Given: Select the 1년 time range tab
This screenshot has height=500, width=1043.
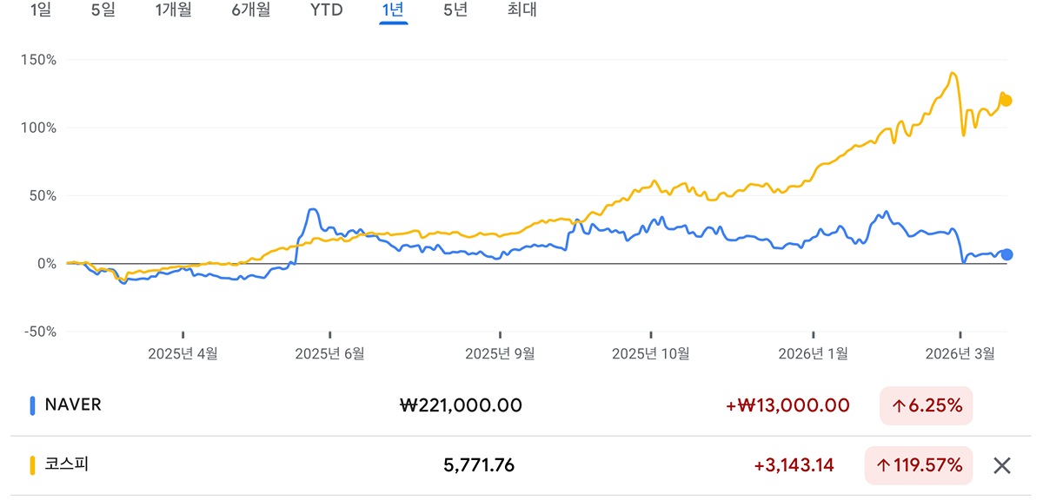Looking at the screenshot, I should click(393, 10).
